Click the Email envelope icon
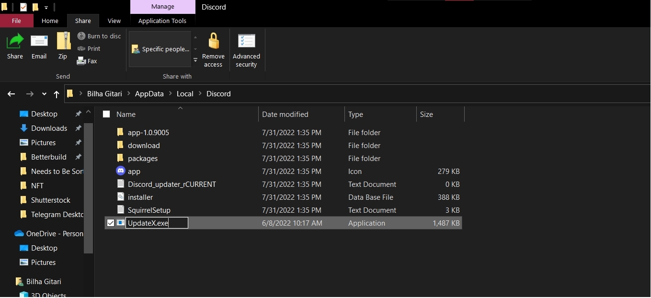This screenshot has width=651, height=298. click(39, 42)
